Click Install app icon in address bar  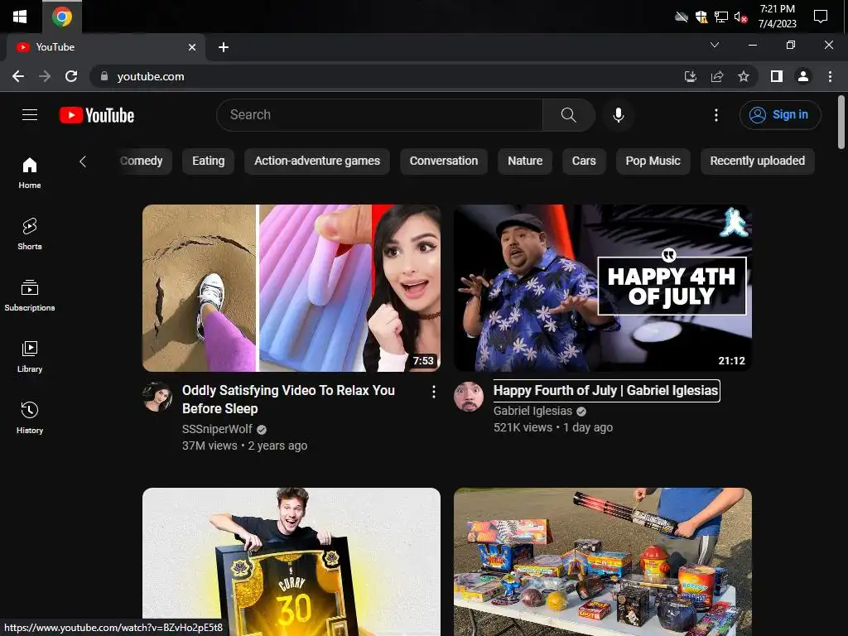click(691, 76)
